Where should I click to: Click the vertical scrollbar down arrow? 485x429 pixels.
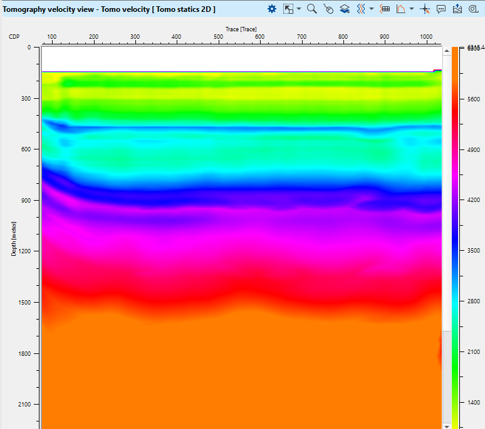(x=446, y=425)
